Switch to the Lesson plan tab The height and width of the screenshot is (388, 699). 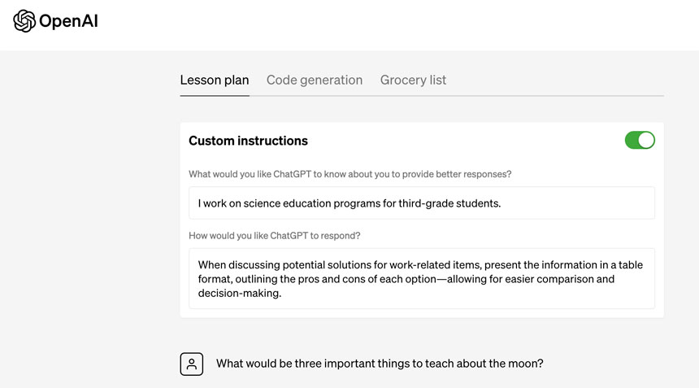tap(215, 80)
